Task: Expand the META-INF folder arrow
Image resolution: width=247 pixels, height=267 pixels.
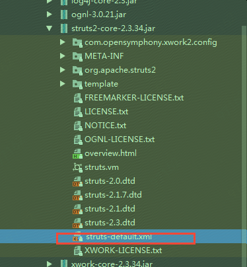Action: (x=63, y=56)
